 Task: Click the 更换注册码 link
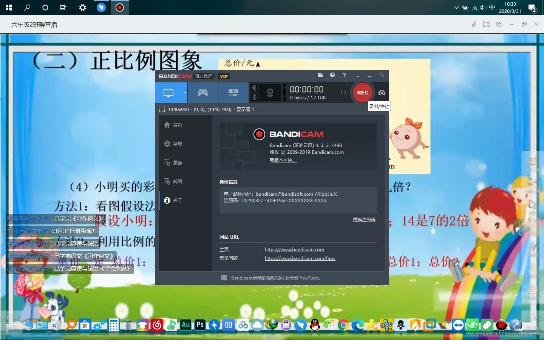[x=364, y=220]
